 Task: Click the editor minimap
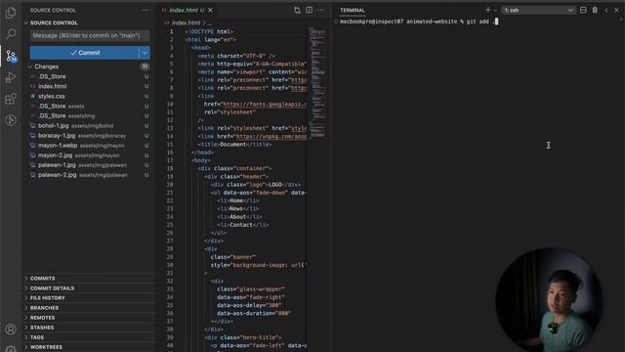[x=317, y=83]
